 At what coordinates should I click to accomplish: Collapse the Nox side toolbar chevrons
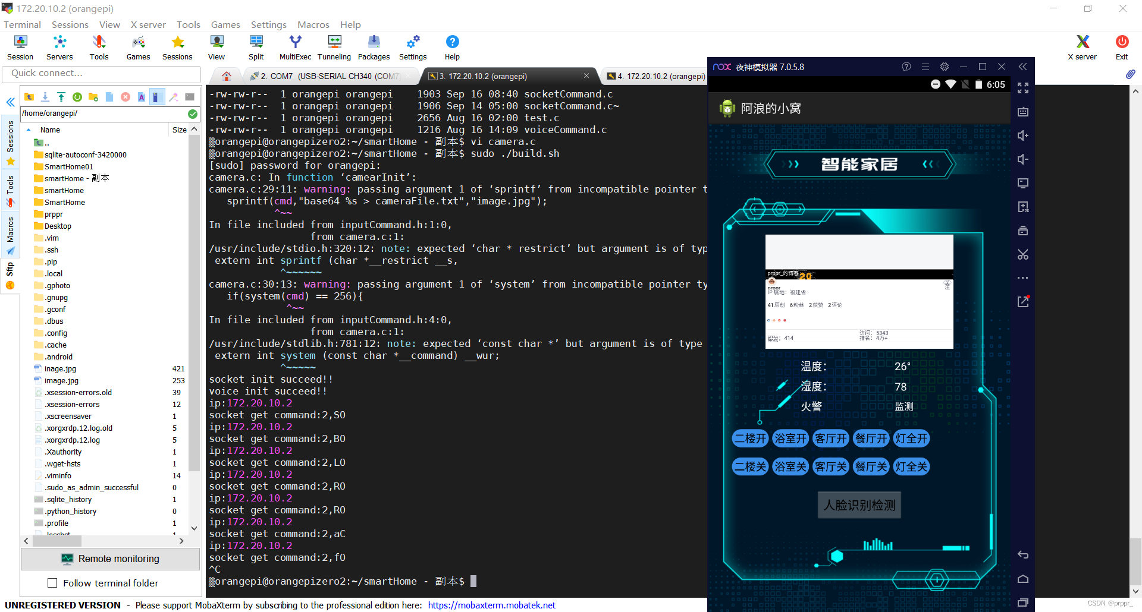tap(1023, 67)
